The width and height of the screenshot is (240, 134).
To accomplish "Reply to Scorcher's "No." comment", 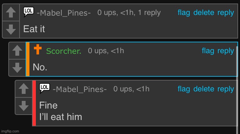I will coord(226,51).
